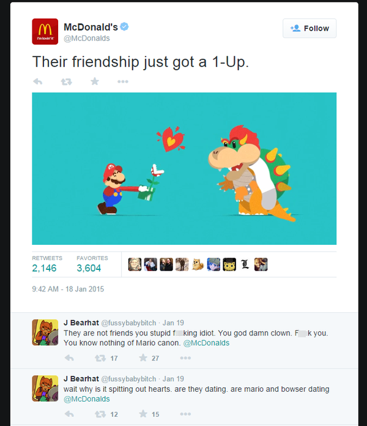Retweet the McDonald's 1-Up tweet

point(66,81)
